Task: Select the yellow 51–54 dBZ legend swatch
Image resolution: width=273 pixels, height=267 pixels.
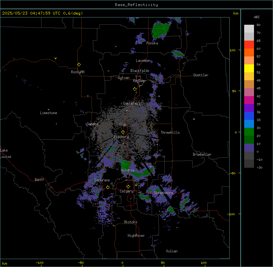Action: [x=249, y=68]
